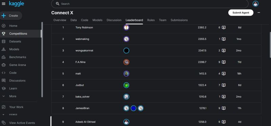Open the hamburger menu next to Kaggle logo
The height and width of the screenshot is (126, 271).
pos(3,4)
